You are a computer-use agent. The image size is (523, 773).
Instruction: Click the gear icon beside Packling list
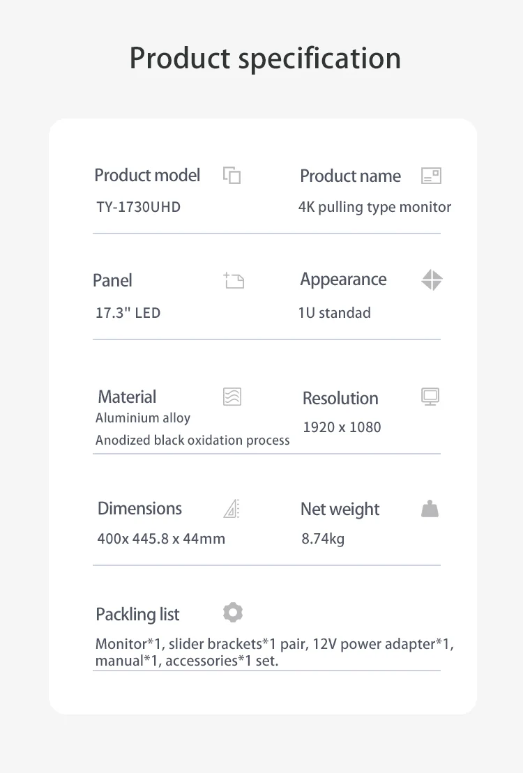pos(233,613)
